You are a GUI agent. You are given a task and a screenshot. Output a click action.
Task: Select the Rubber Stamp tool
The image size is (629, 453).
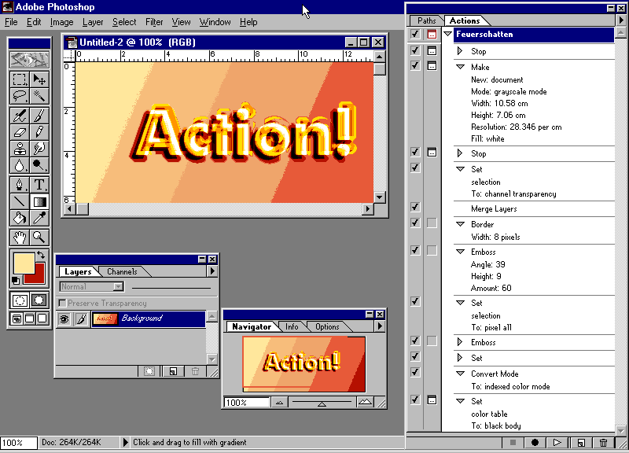point(19,149)
